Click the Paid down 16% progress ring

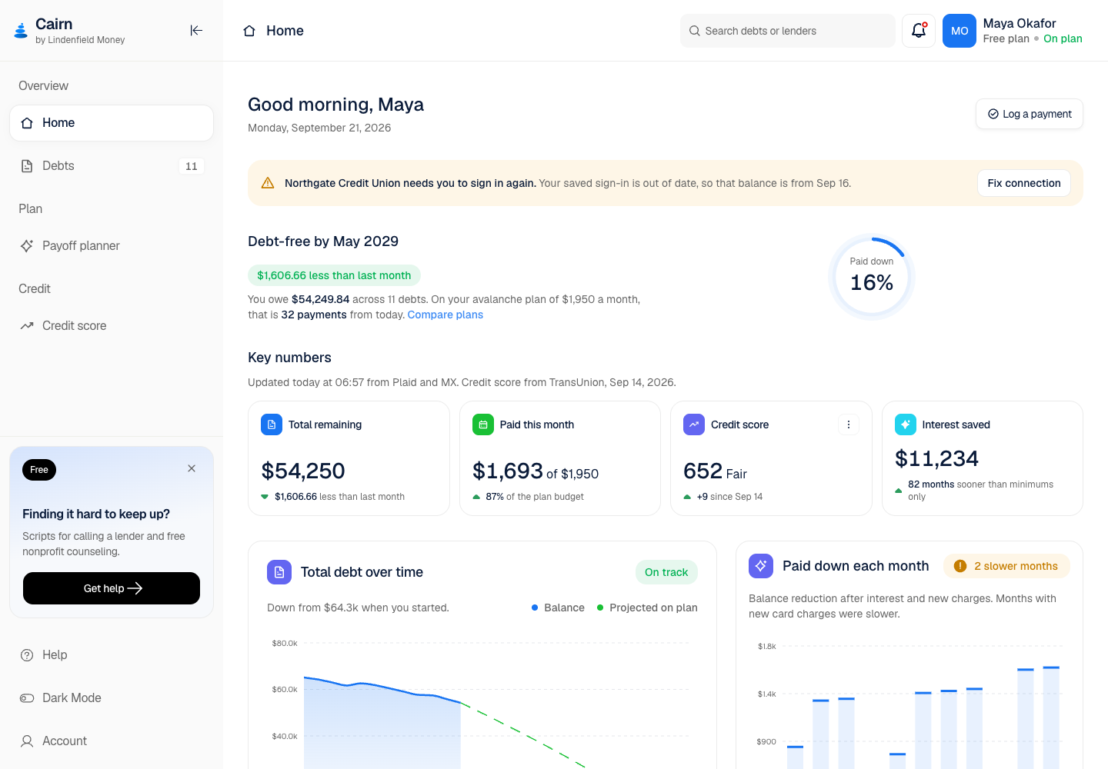[x=872, y=277]
